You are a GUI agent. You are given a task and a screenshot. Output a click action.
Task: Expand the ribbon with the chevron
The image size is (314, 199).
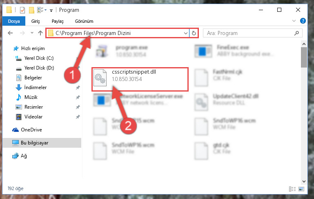(x=294, y=21)
